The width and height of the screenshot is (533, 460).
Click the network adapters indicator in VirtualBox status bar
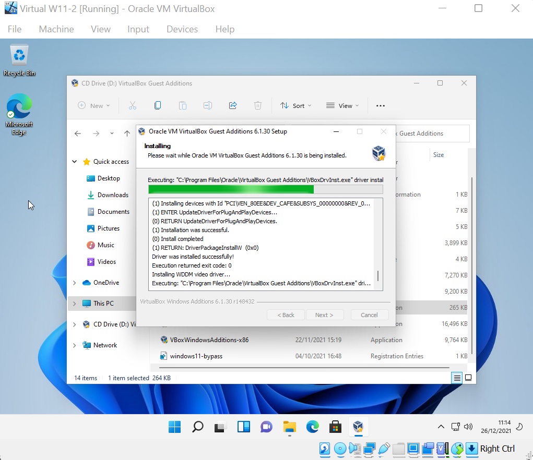[x=369, y=449]
